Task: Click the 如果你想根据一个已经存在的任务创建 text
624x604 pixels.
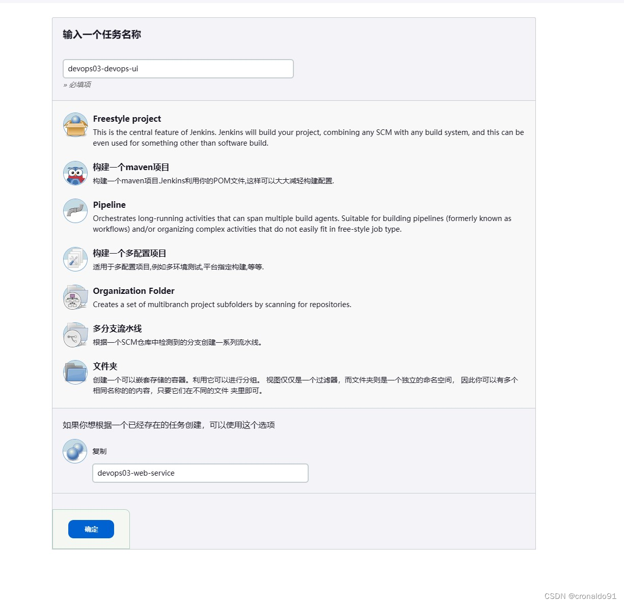Action: 169,425
